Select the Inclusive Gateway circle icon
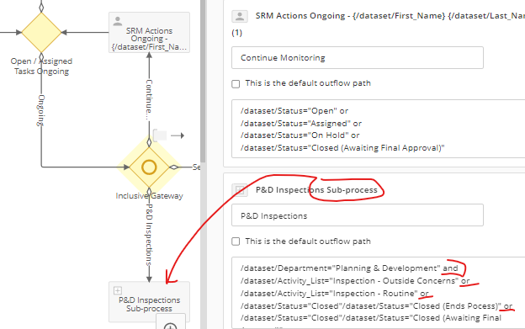The height and width of the screenshot is (329, 525). pos(149,167)
